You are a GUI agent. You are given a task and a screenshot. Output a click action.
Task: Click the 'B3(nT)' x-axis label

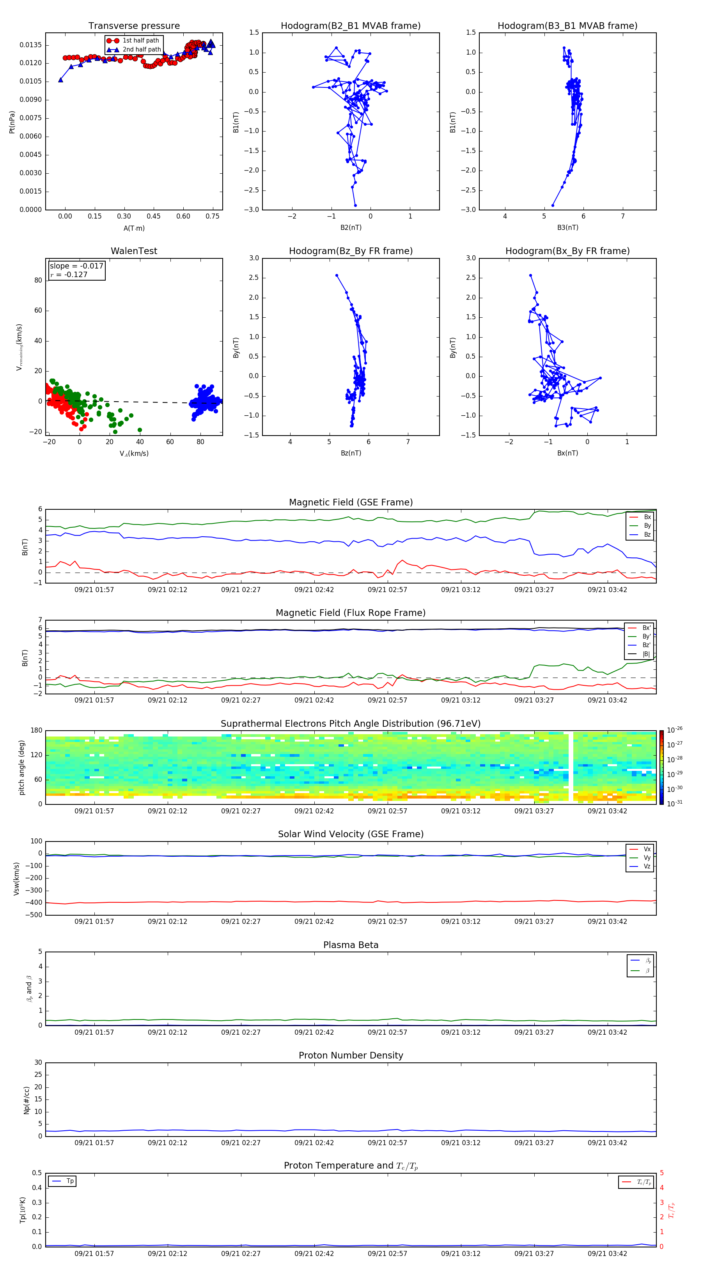coord(567,228)
